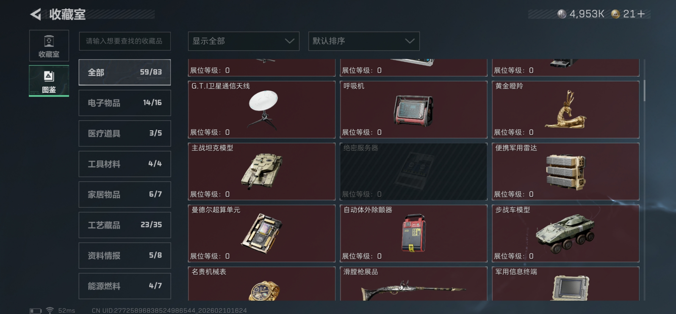Switch to the 电子物品 category
Screen dimensions: 676x314
click(125, 103)
